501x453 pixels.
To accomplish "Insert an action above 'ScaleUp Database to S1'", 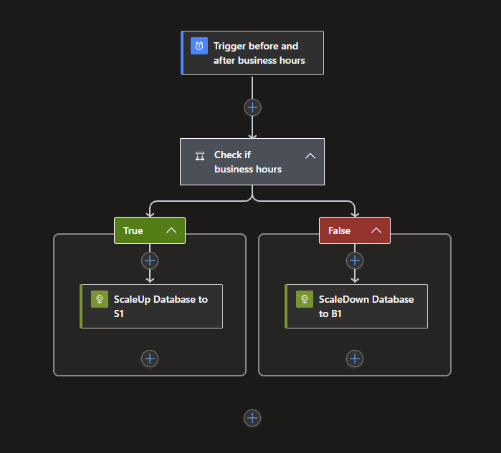I will [x=149, y=260].
